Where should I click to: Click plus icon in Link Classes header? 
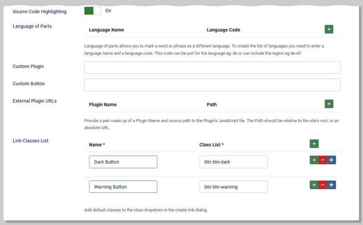pos(314,144)
